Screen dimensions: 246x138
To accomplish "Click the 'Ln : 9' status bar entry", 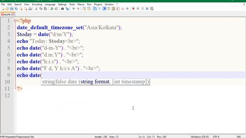I will [141, 136].
